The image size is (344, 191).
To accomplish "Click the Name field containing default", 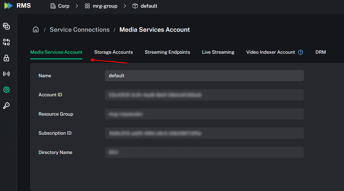I will pyautogui.click(x=204, y=76).
